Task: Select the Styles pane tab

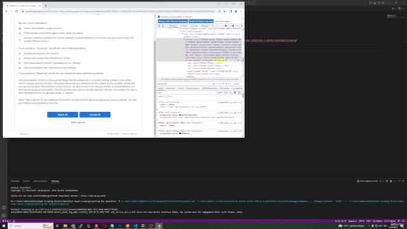Action: point(160,88)
